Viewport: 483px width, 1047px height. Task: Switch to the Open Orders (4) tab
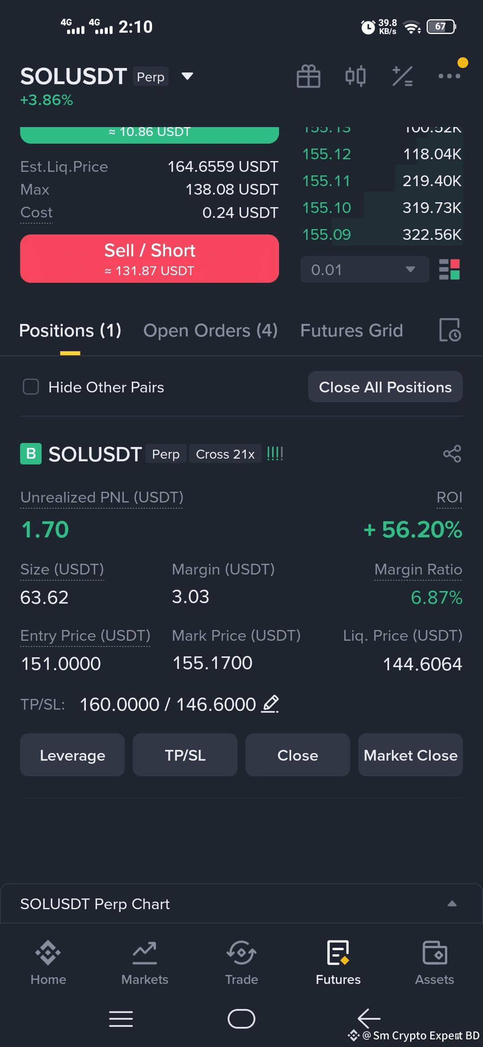(x=210, y=331)
